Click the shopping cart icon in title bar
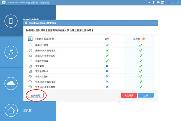 point(149,3)
